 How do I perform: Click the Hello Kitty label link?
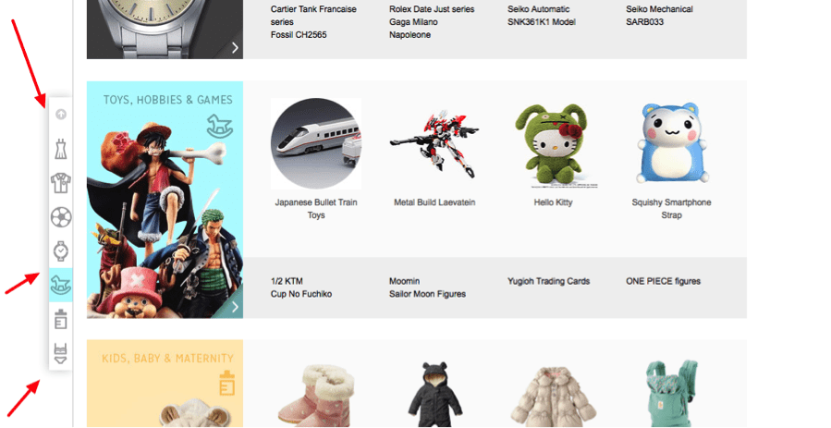553,202
